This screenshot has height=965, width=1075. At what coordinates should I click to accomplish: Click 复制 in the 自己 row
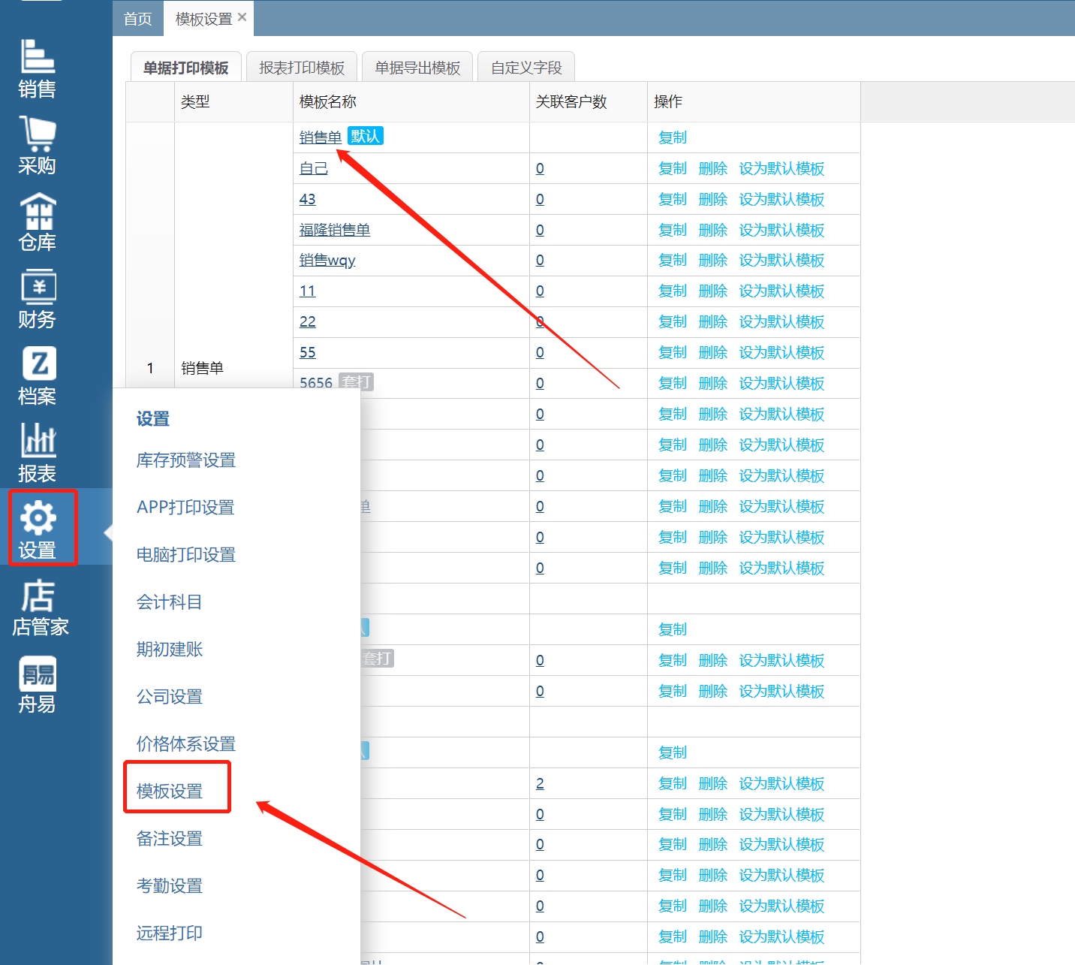coord(673,168)
